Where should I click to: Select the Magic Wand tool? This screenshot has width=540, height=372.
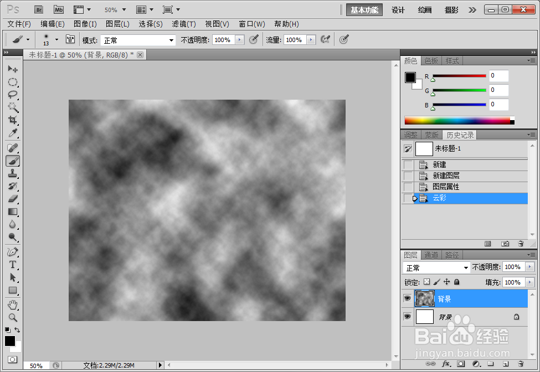(13, 107)
